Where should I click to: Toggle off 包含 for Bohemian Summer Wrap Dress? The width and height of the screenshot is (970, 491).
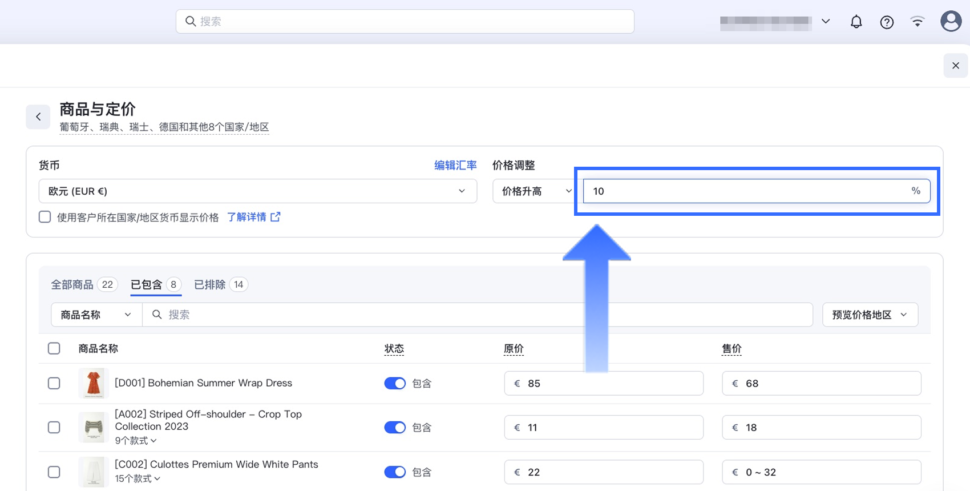pyautogui.click(x=394, y=383)
